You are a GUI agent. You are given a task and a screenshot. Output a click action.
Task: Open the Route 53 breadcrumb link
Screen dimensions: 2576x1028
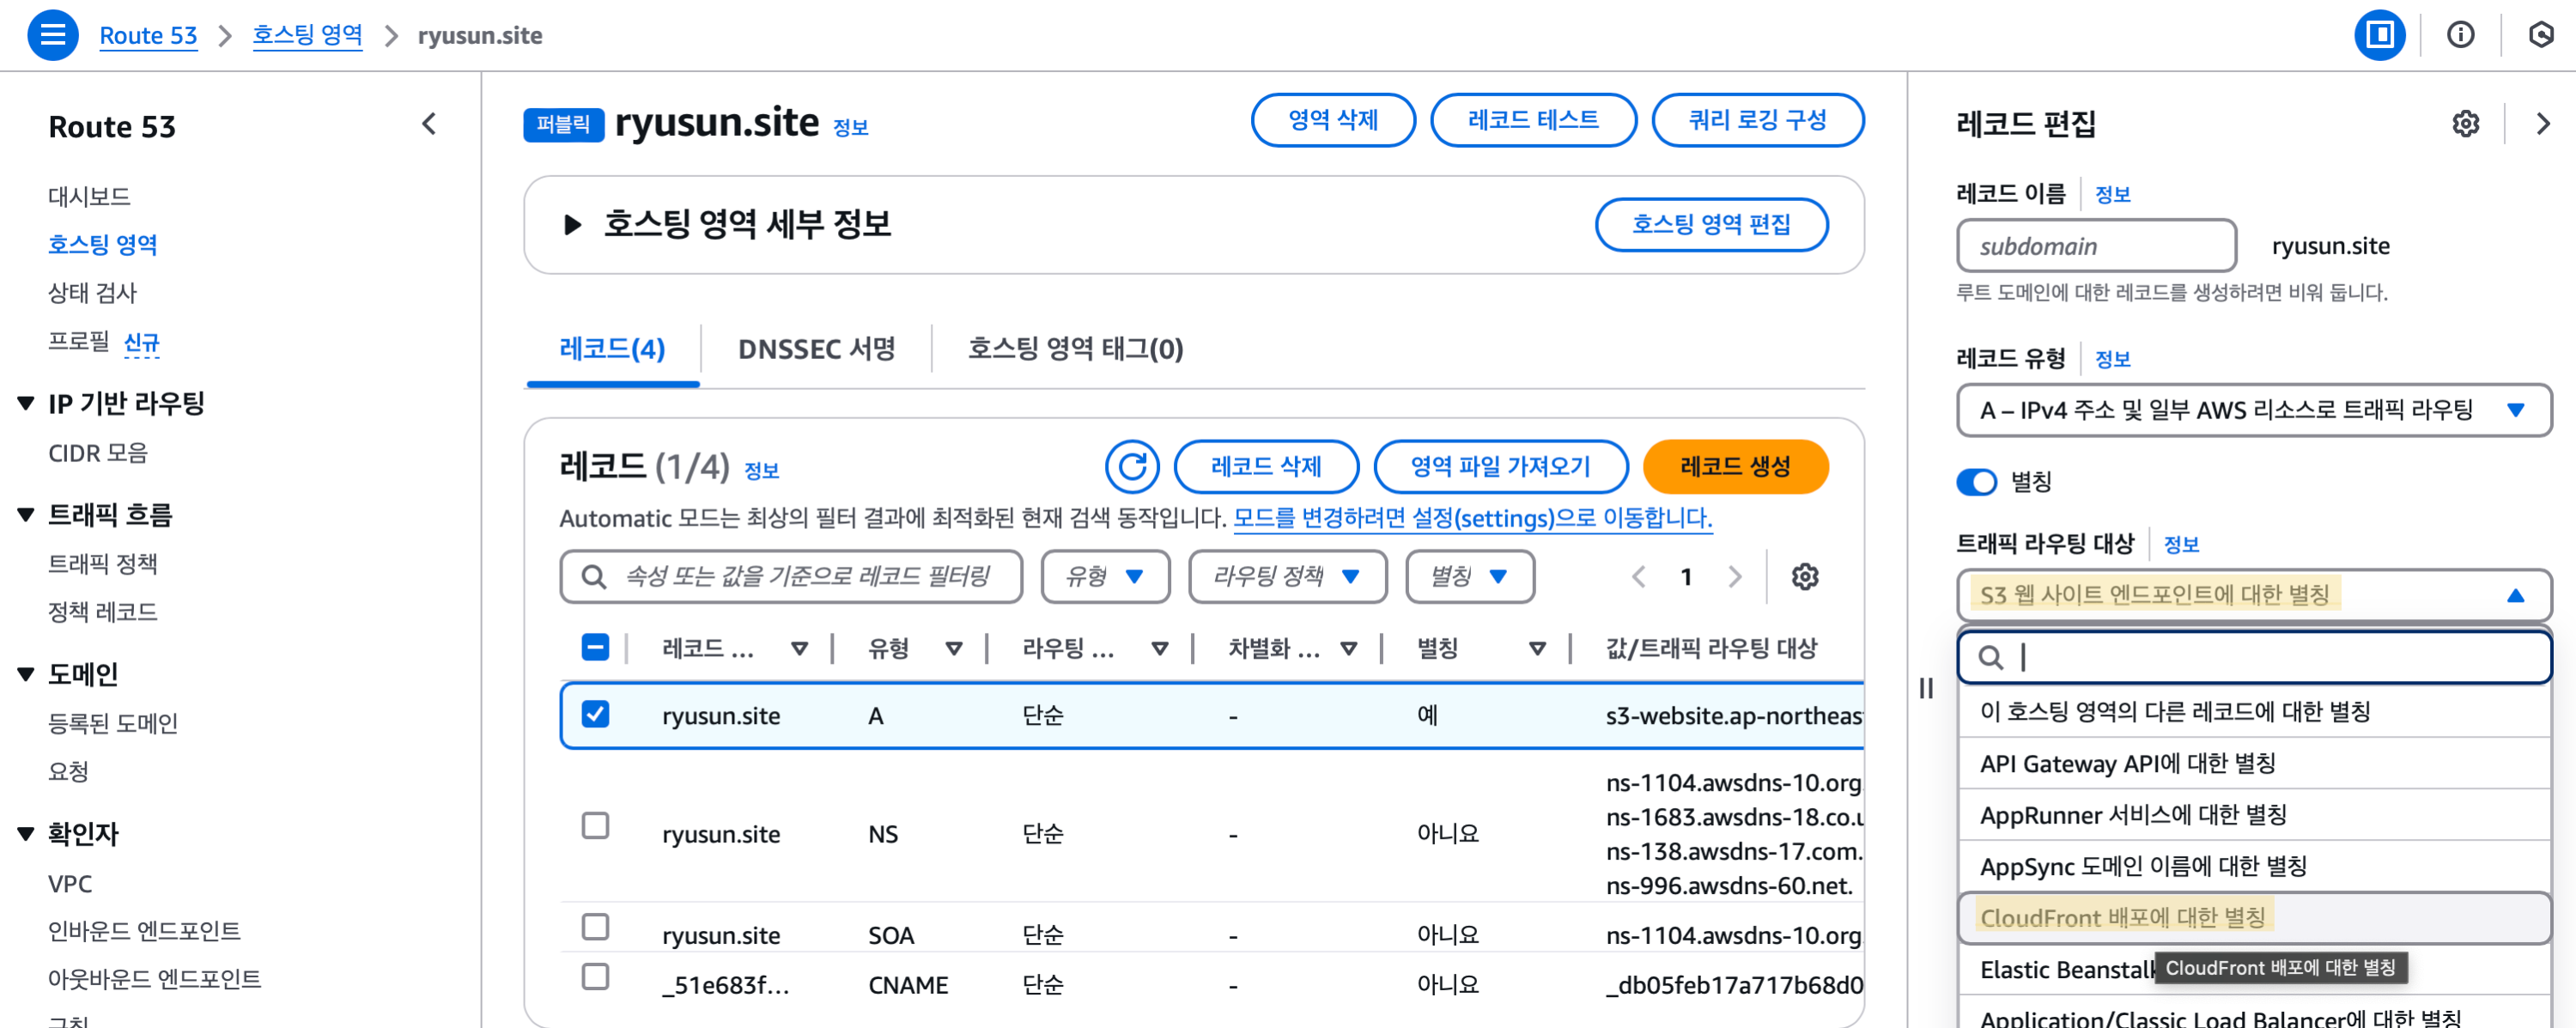[x=148, y=35]
